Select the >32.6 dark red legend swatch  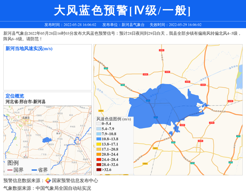(x=98, y=170)
